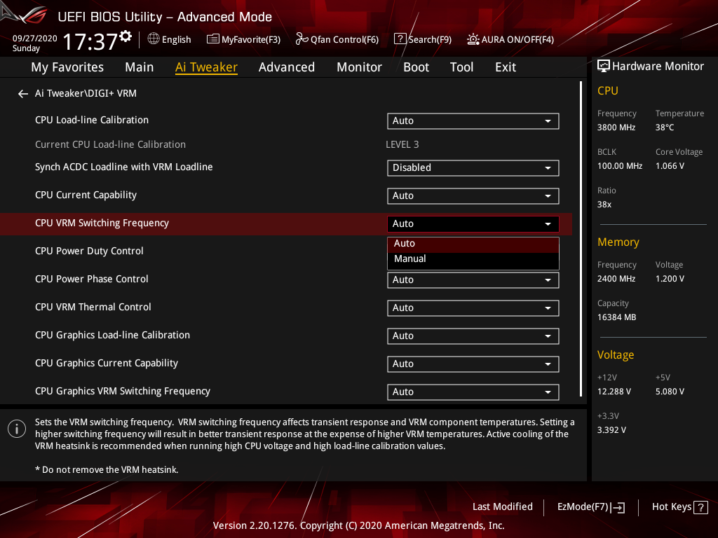This screenshot has height=538, width=718.
Task: Click the MyFavorite(F3) label
Action: click(x=251, y=39)
